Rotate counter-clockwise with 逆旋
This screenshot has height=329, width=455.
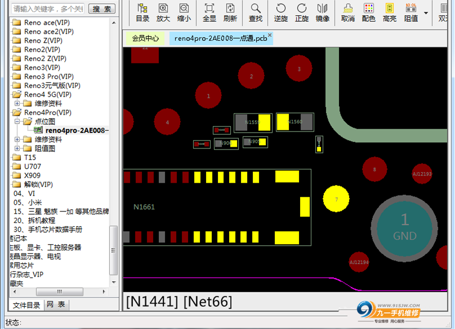point(281,13)
